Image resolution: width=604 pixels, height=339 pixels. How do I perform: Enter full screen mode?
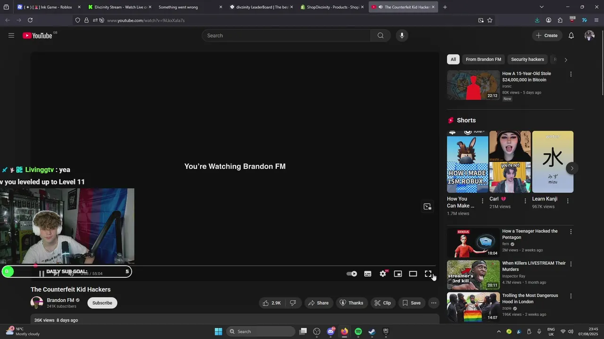(x=428, y=274)
